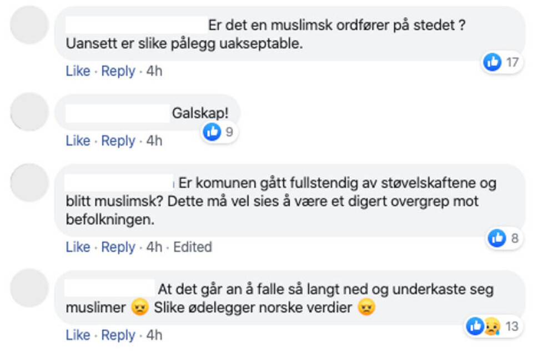Open avatar beside 'støvelskaftene' comment
This screenshot has width=533, height=351.
click(29, 182)
